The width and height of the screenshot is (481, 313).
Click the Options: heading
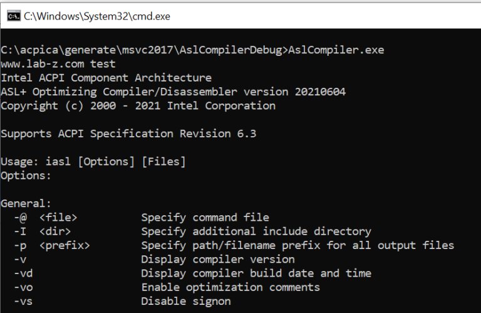(x=26, y=176)
